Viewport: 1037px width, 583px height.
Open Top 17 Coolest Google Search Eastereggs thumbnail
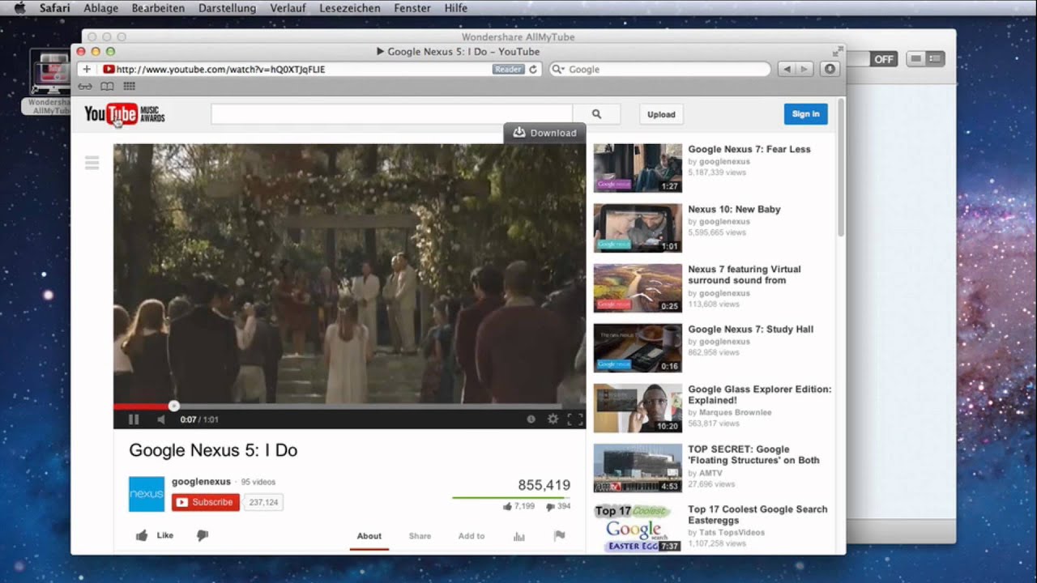point(638,528)
